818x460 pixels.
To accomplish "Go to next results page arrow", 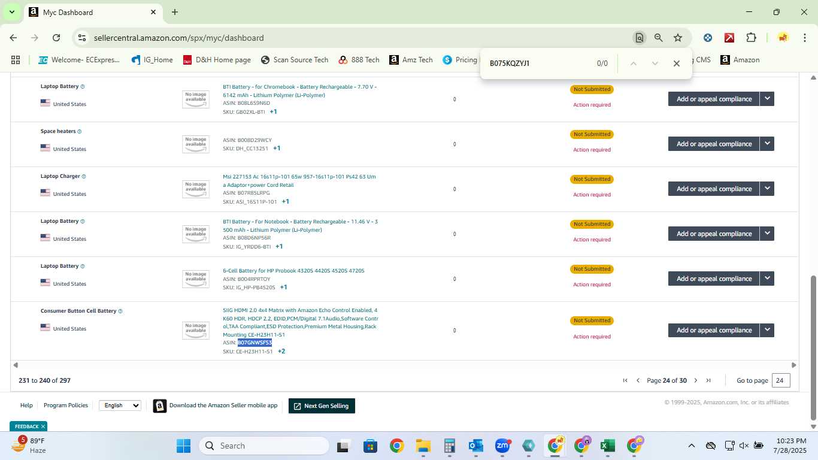I will pos(696,380).
